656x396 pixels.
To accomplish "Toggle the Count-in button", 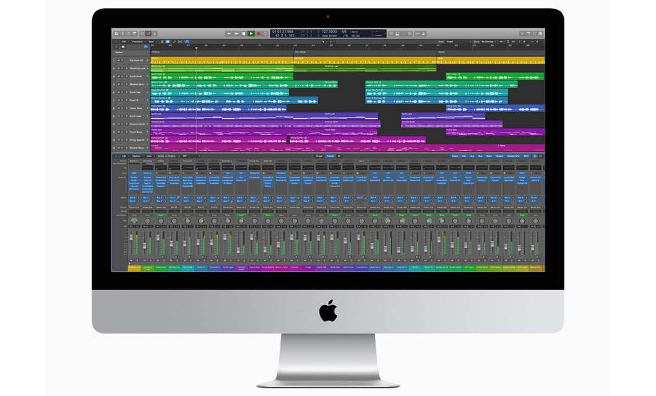I will pos(418,33).
